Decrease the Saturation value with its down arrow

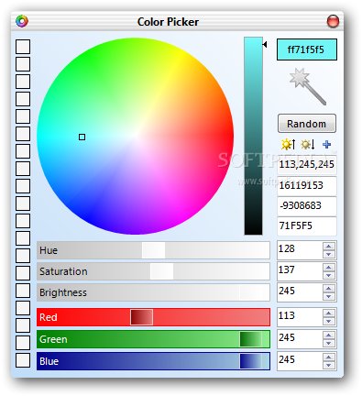pyautogui.click(x=329, y=275)
